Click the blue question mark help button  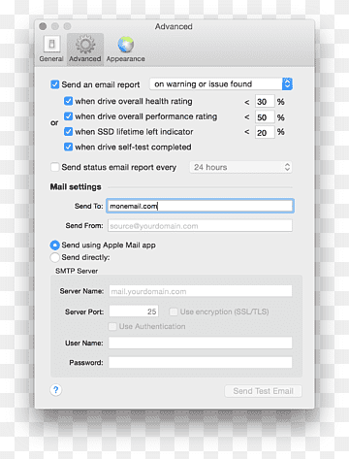pos(56,390)
